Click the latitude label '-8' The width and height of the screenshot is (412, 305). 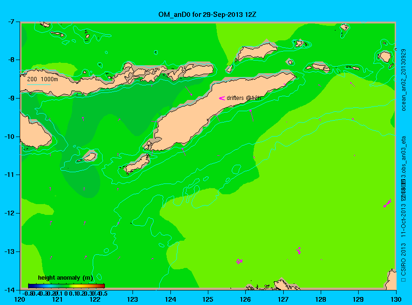[11, 60]
